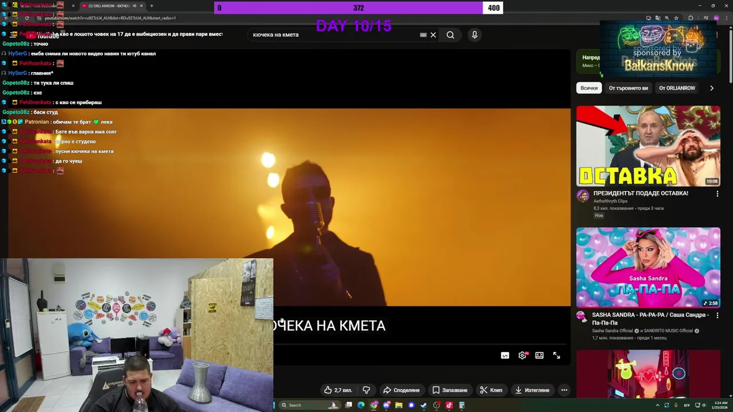The image size is (733, 412).
Task: Open Discord from the taskbar
Action: [386, 405]
